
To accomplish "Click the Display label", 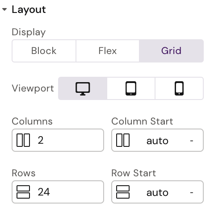I will pyautogui.click(x=29, y=32).
